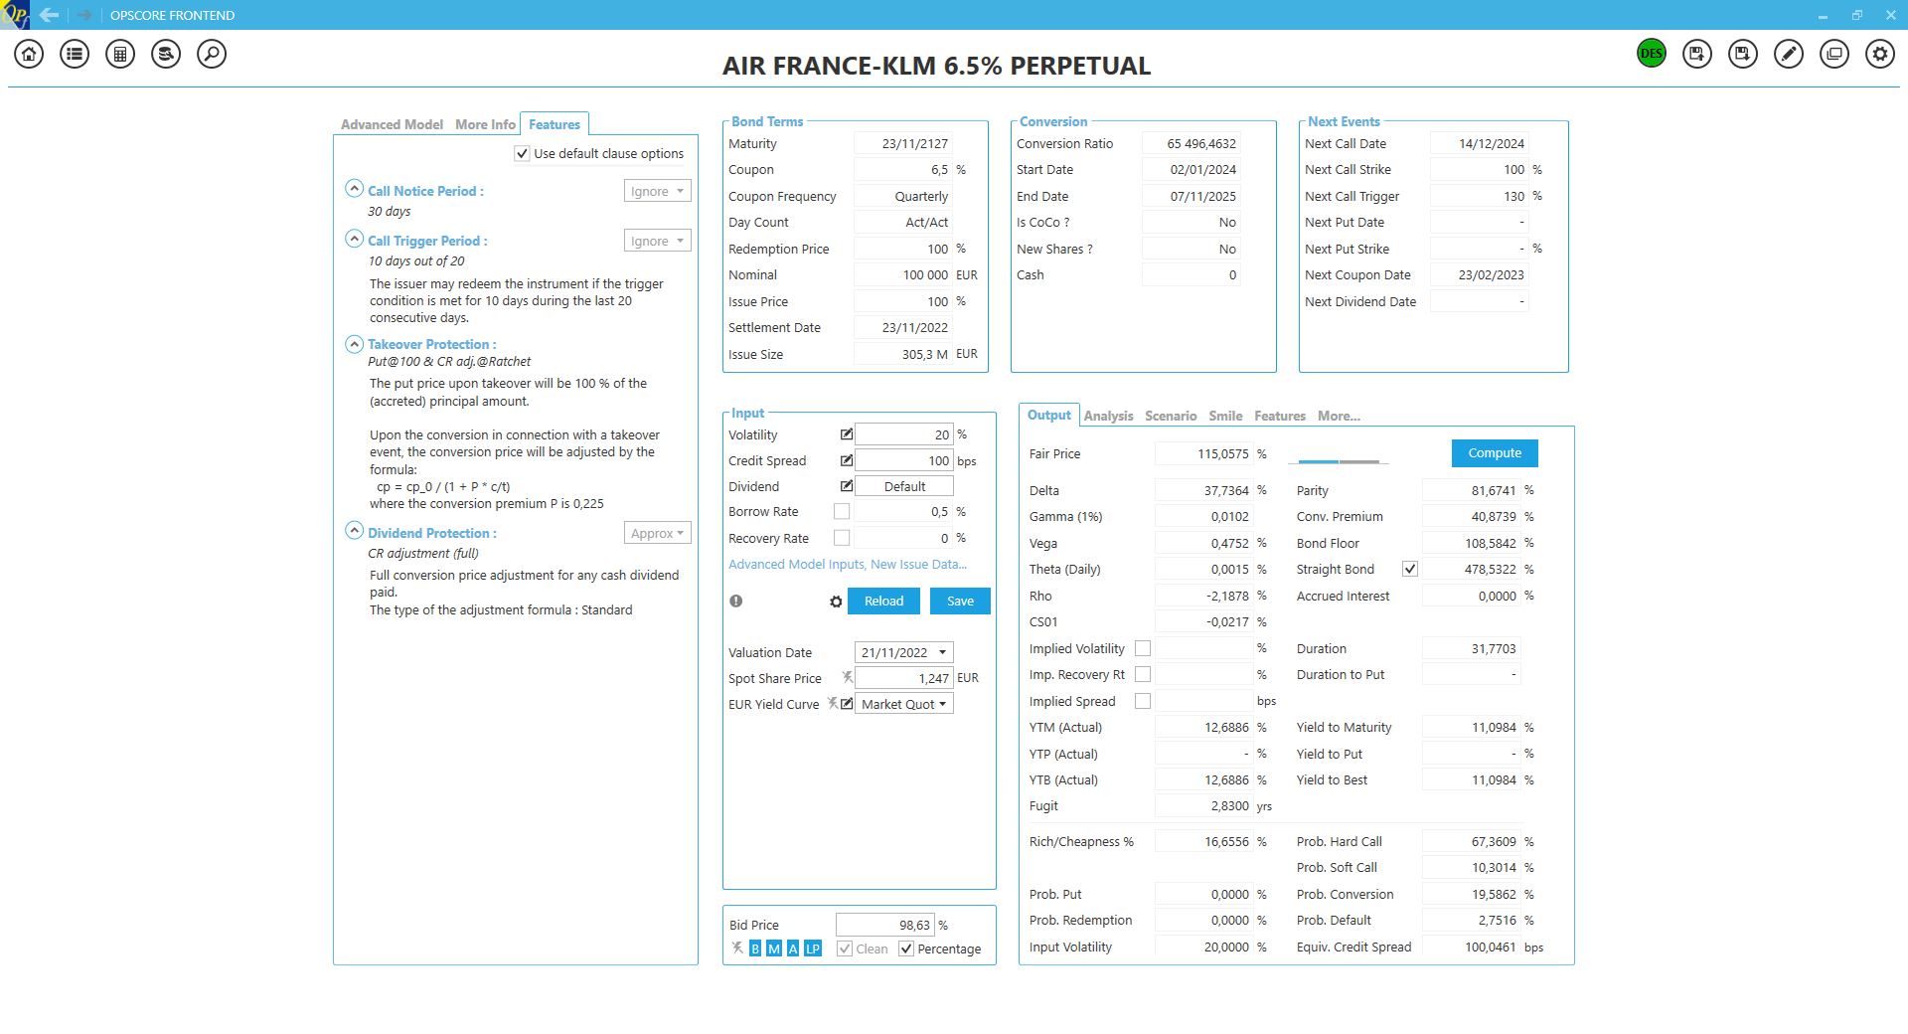Open the Analysis tab
The height and width of the screenshot is (1034, 1908).
click(1108, 416)
